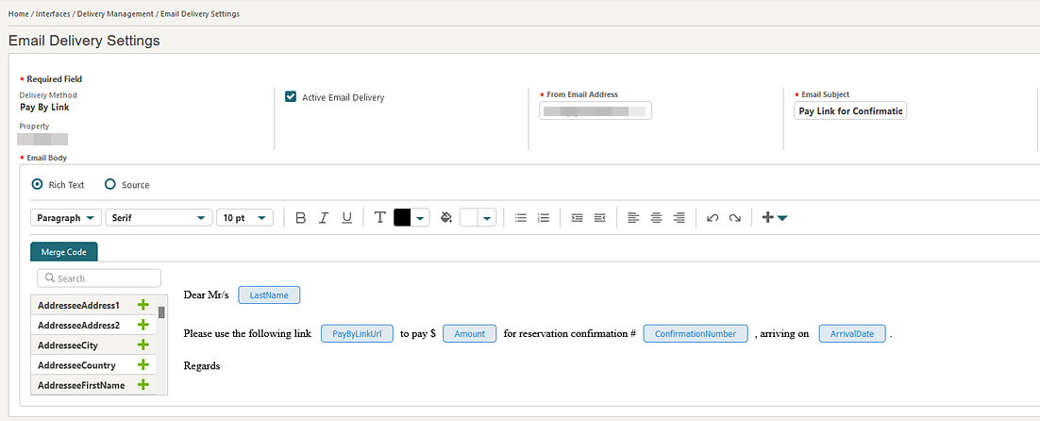The image size is (1040, 421).
Task: Open the 10 pt font size dropdown
Action: [x=244, y=217]
